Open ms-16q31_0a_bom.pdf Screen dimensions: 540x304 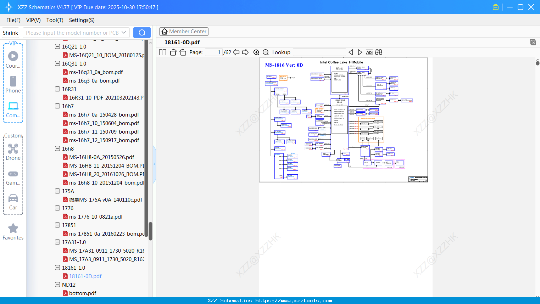coord(96,72)
